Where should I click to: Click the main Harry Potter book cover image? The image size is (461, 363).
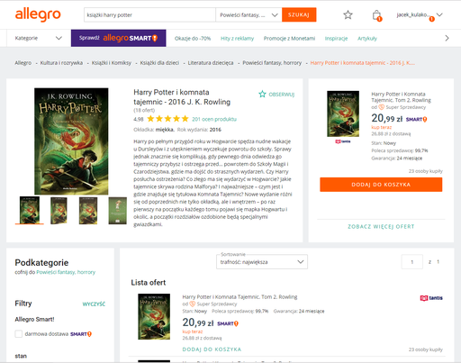71,141
